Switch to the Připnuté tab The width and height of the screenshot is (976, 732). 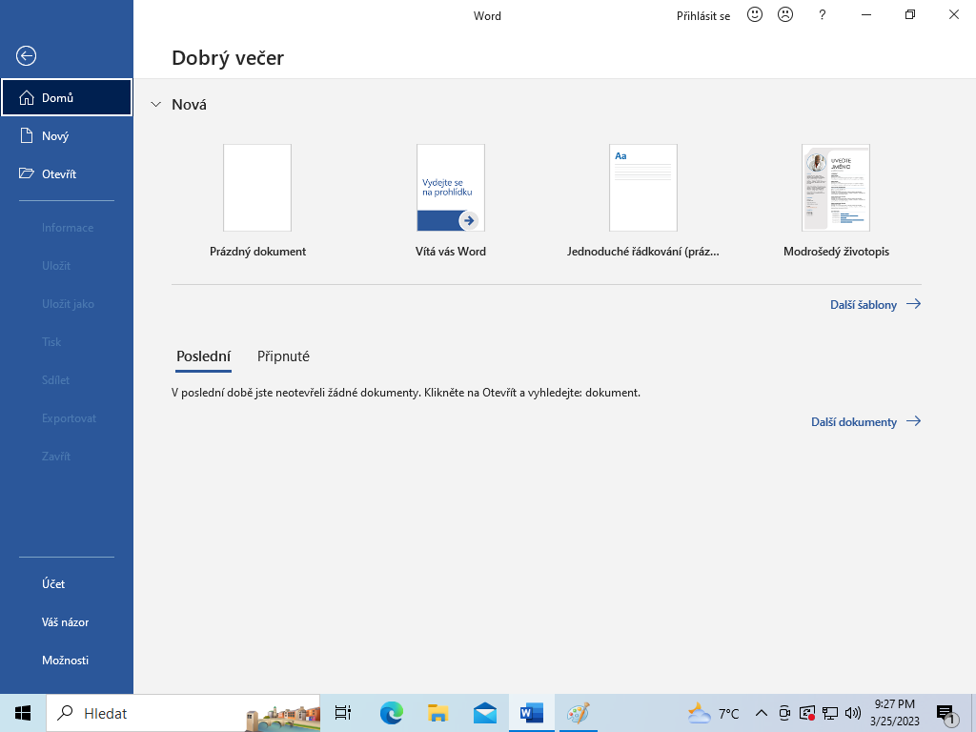click(283, 356)
